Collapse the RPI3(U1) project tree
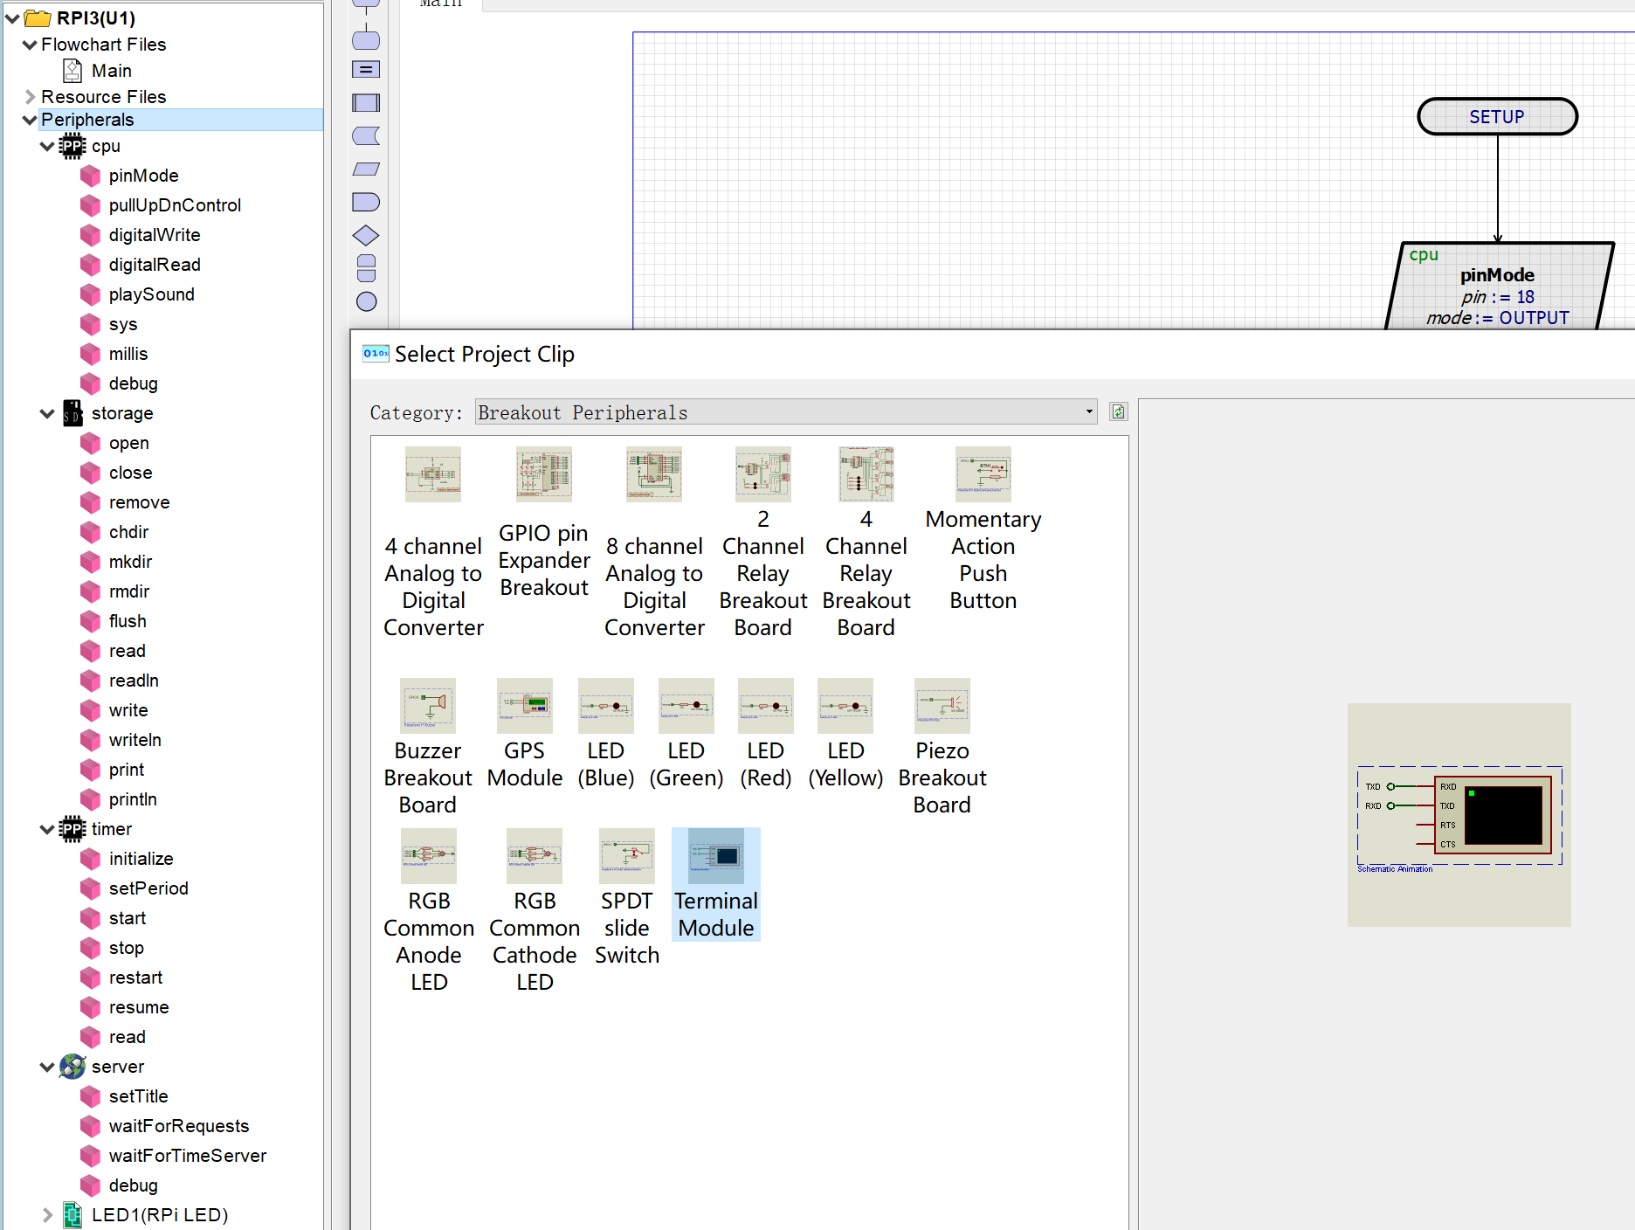 click(x=12, y=18)
